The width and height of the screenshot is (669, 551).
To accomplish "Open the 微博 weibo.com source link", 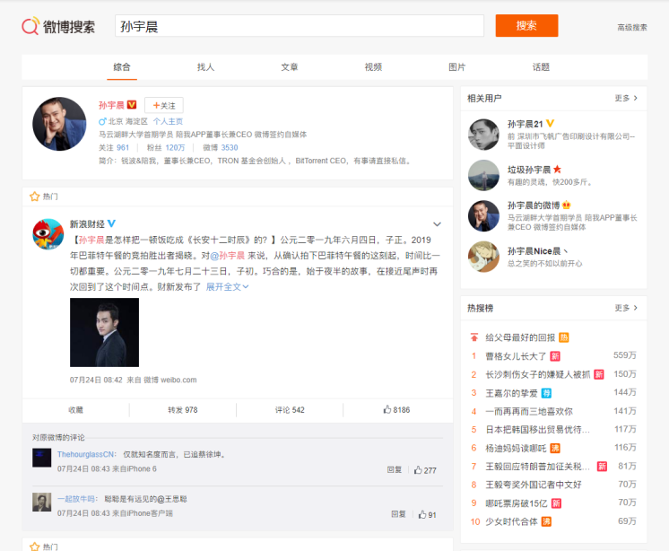I will (x=170, y=380).
